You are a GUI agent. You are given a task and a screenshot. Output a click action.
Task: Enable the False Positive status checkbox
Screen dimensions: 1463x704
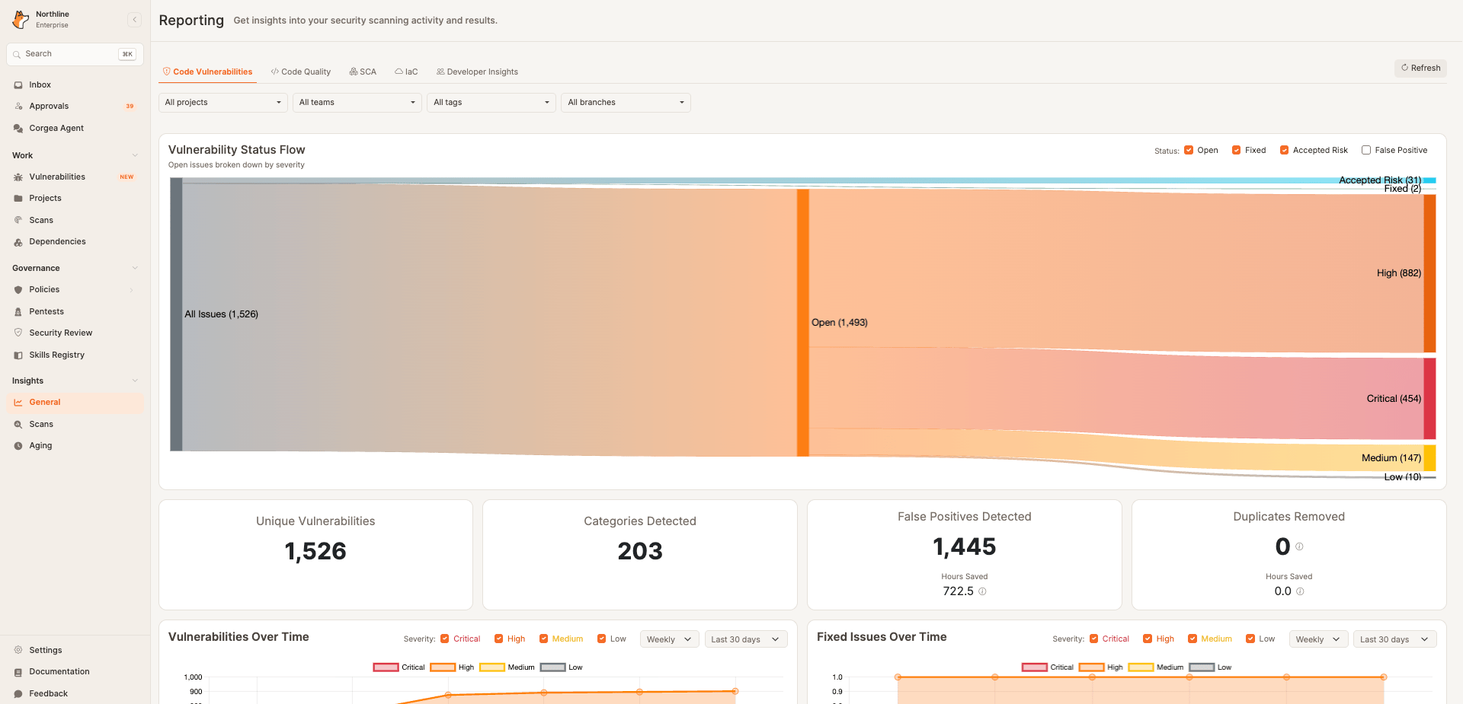[1366, 150]
